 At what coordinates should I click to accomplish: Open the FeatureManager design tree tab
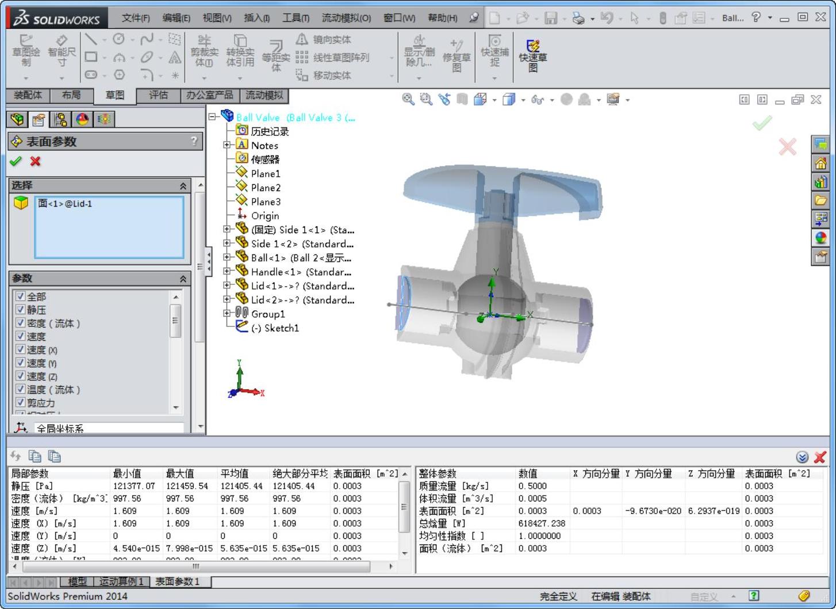[17, 119]
